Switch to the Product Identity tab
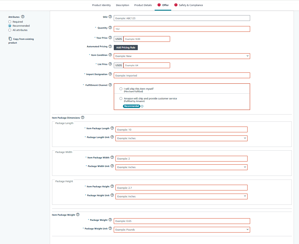 tap(101, 5)
